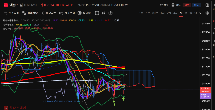Click the yellow 114.55 MA value
The width and height of the screenshot is (215, 110).
click(x=90, y=21)
